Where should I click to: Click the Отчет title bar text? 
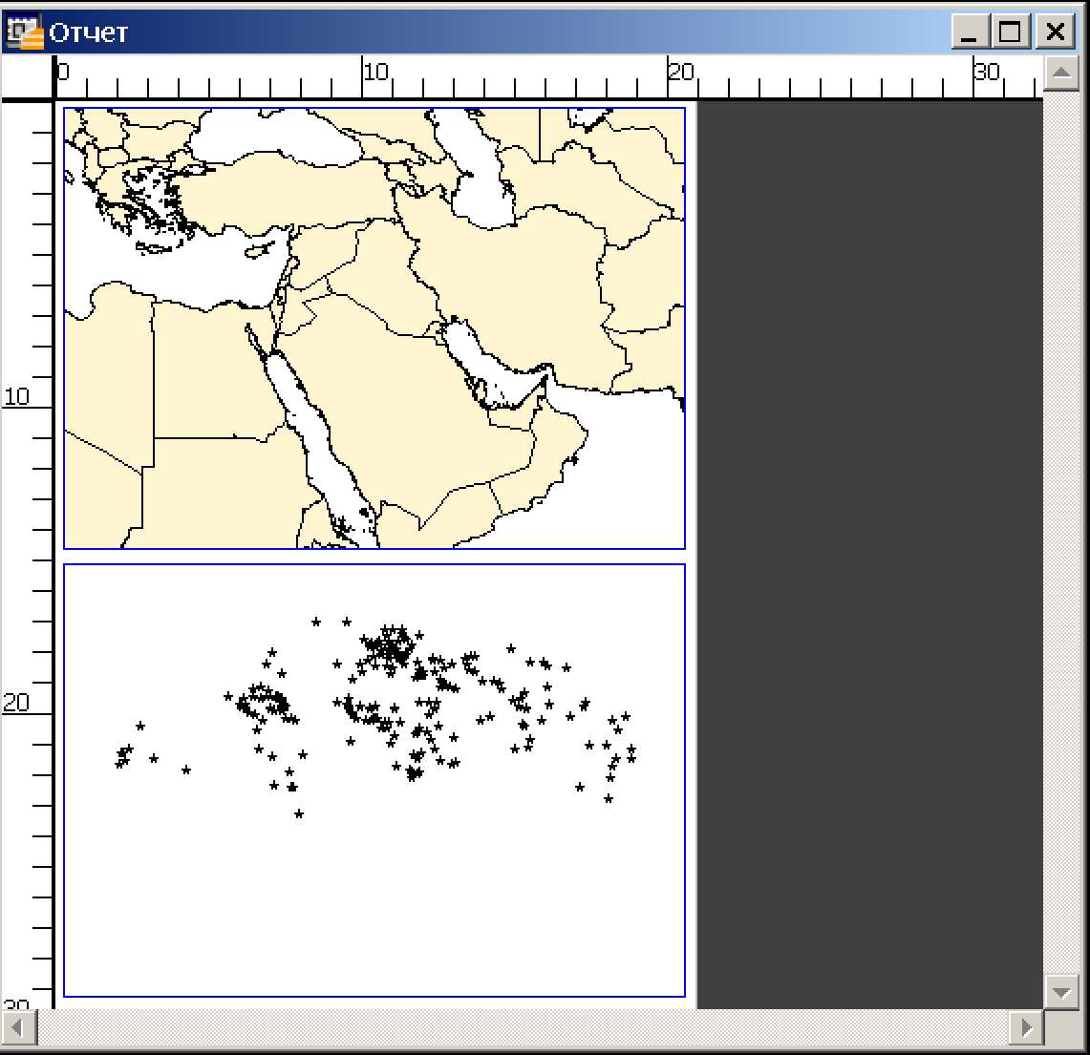click(x=88, y=32)
